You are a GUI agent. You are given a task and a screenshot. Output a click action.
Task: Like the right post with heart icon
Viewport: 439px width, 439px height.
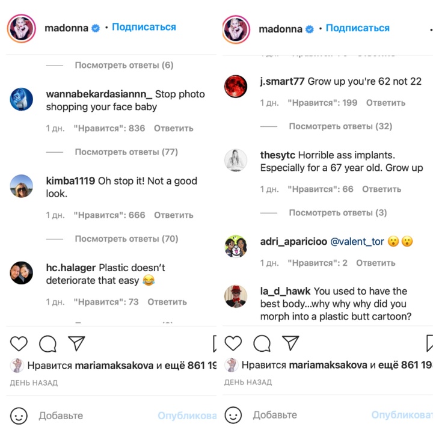(x=233, y=343)
